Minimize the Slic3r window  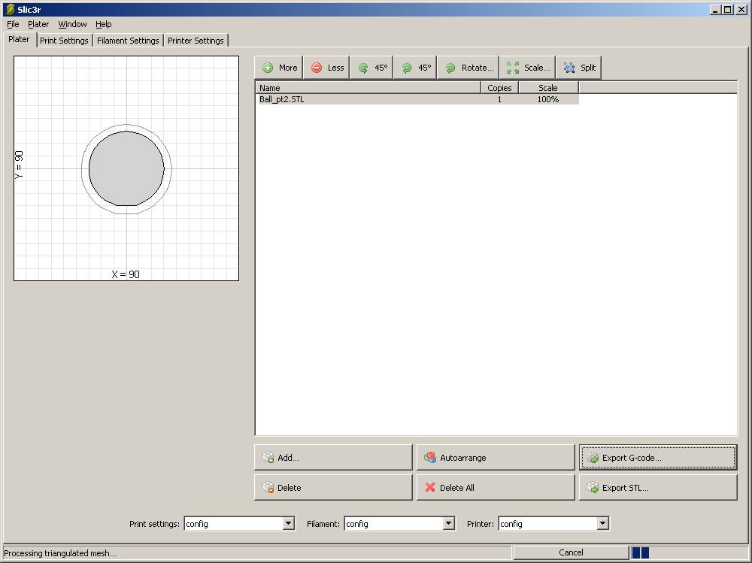715,9
